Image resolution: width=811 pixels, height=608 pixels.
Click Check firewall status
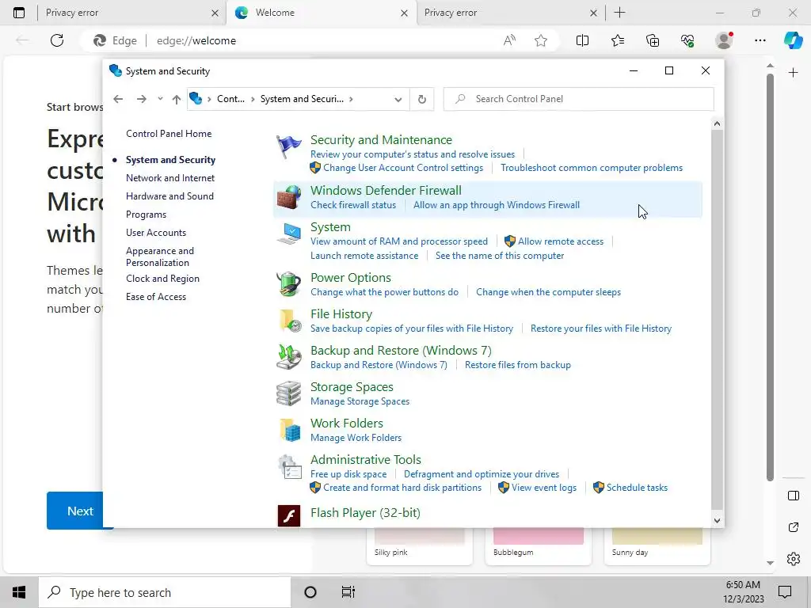pos(352,205)
